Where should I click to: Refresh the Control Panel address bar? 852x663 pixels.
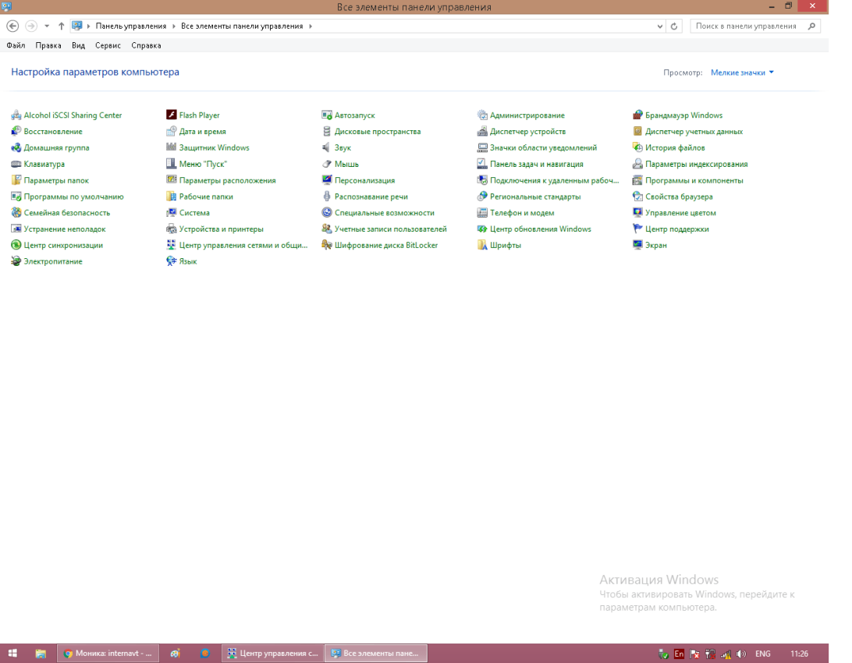coord(675,26)
